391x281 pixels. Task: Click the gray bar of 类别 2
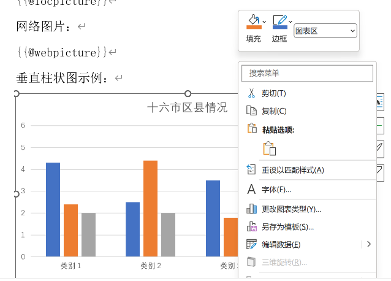pyautogui.click(x=168, y=234)
